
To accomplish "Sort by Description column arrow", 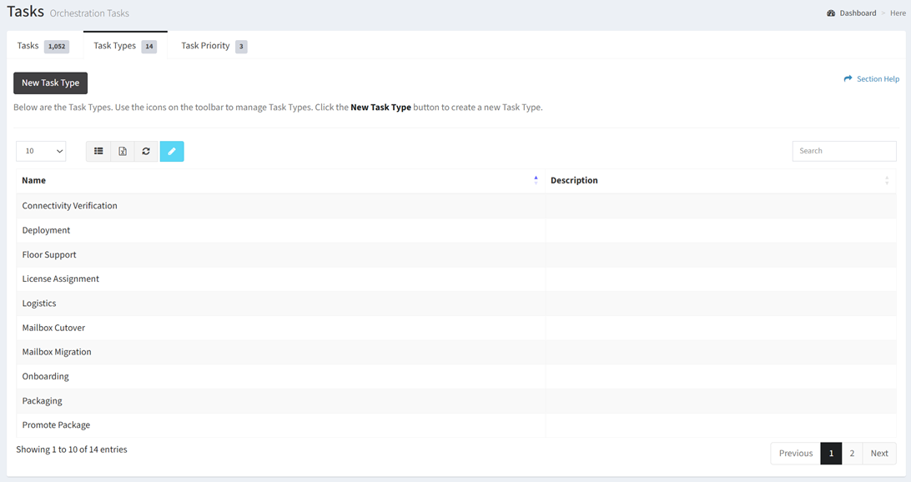I will tap(887, 180).
